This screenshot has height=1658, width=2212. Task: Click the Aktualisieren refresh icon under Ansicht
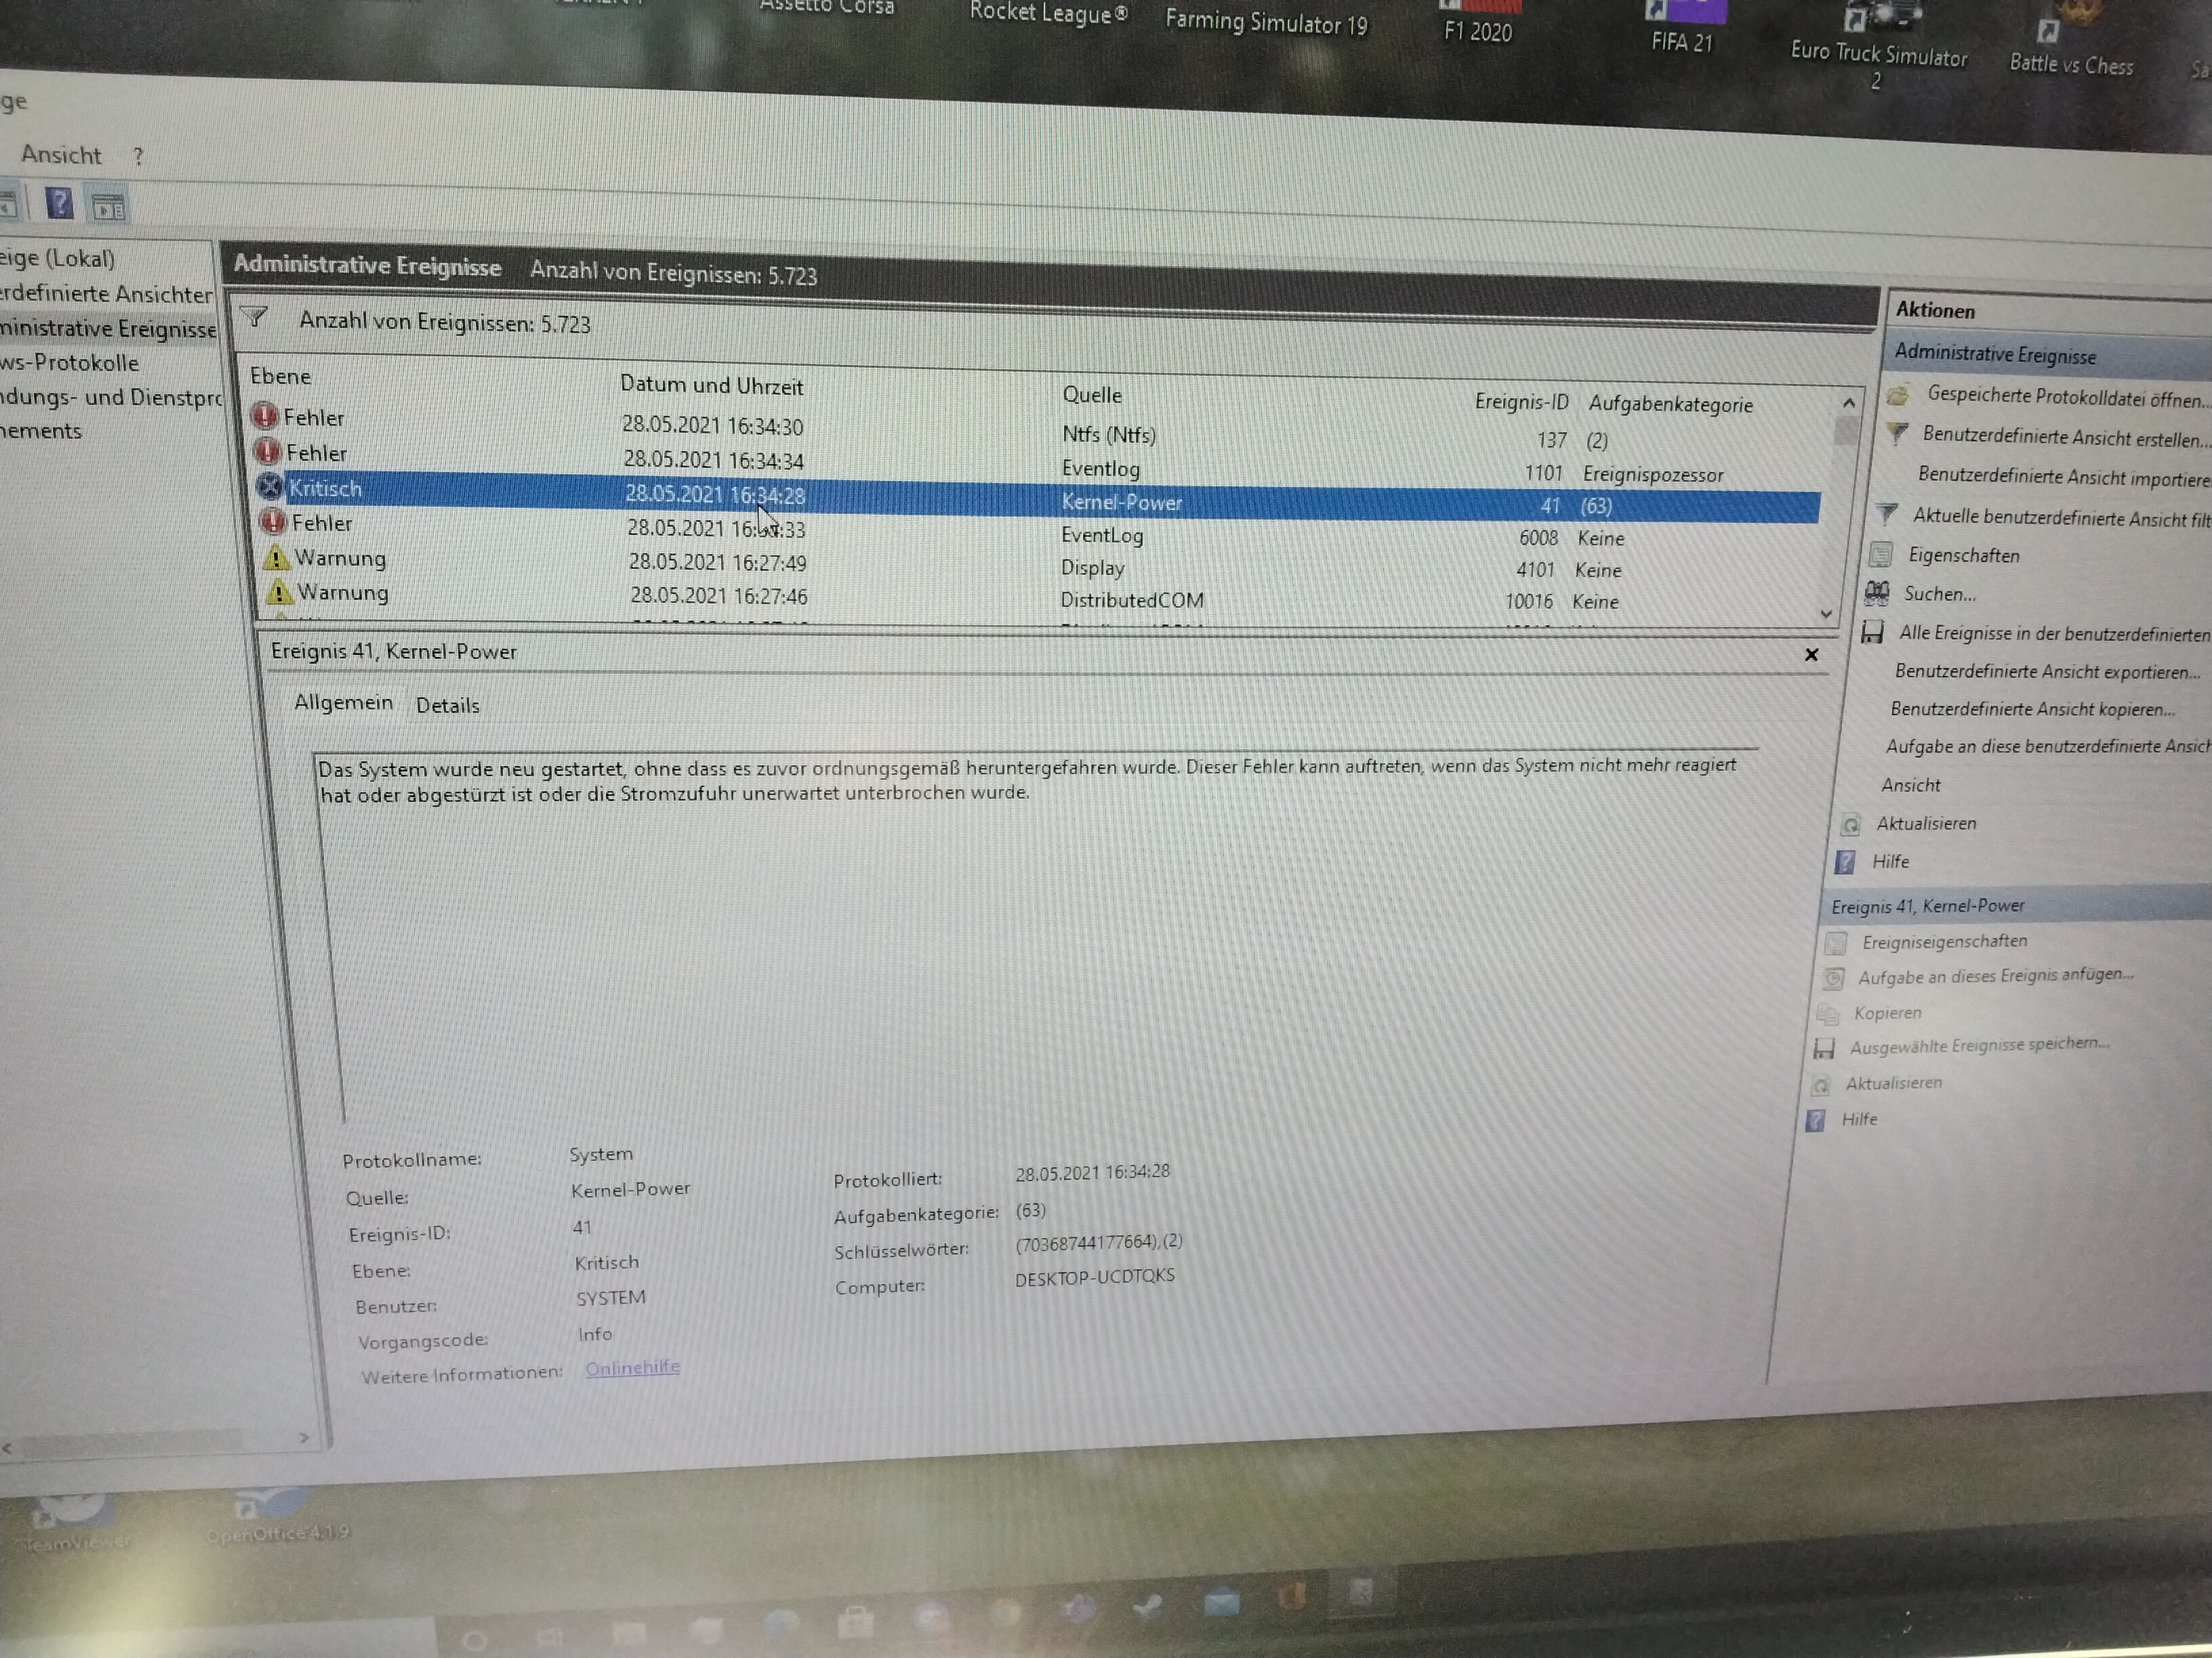(x=1850, y=824)
